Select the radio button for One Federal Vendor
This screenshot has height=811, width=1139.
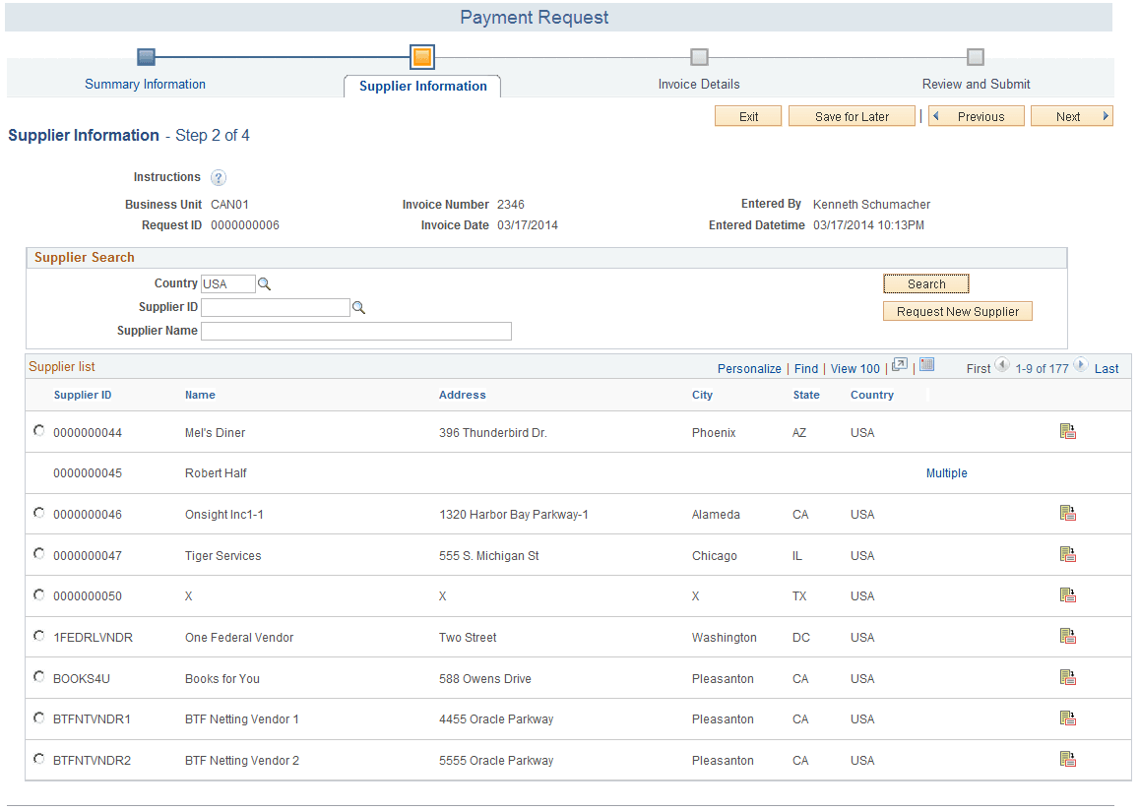38,635
